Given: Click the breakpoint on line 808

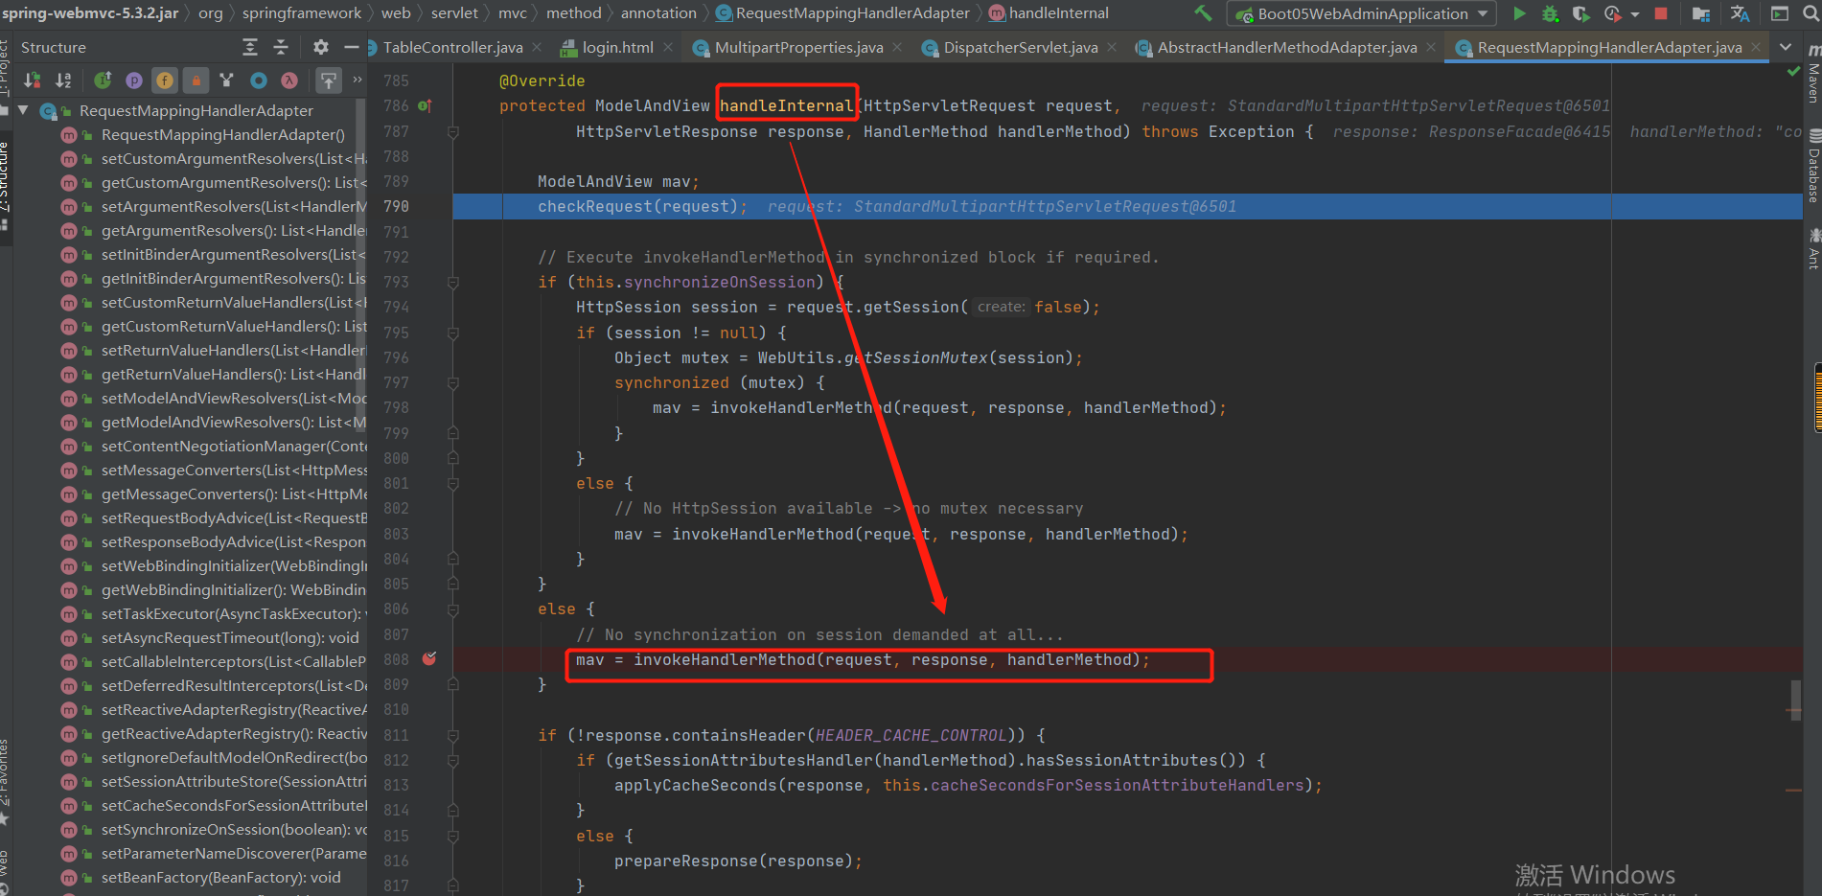Looking at the screenshot, I should coord(429,658).
